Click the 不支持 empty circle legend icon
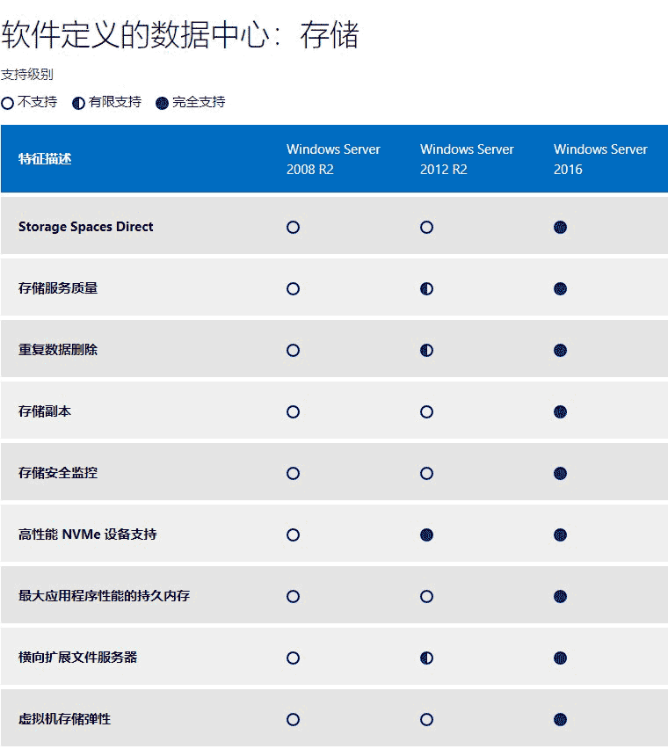Image resolution: width=668 pixels, height=749 pixels. point(8,103)
